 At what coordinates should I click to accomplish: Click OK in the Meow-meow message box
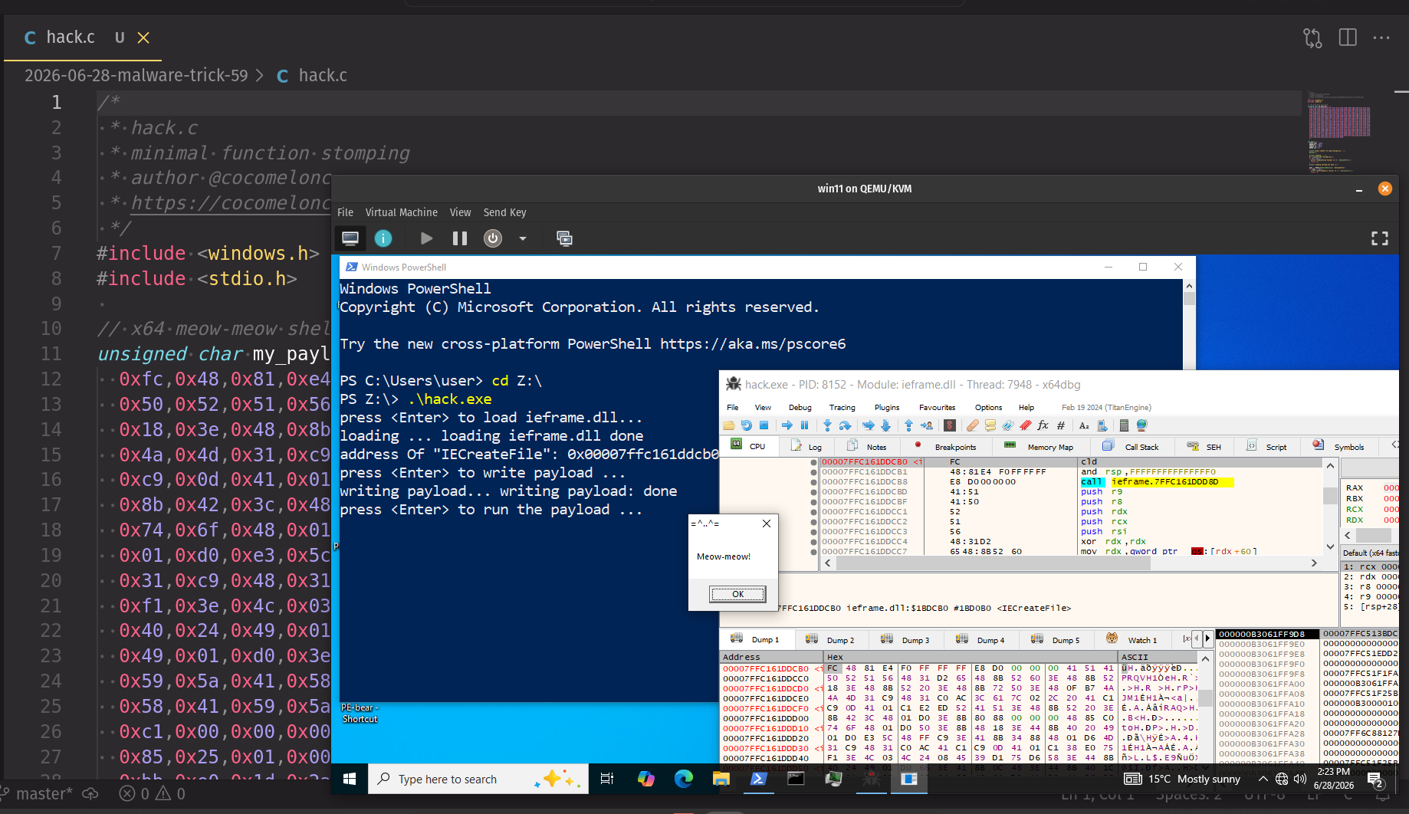[737, 594]
